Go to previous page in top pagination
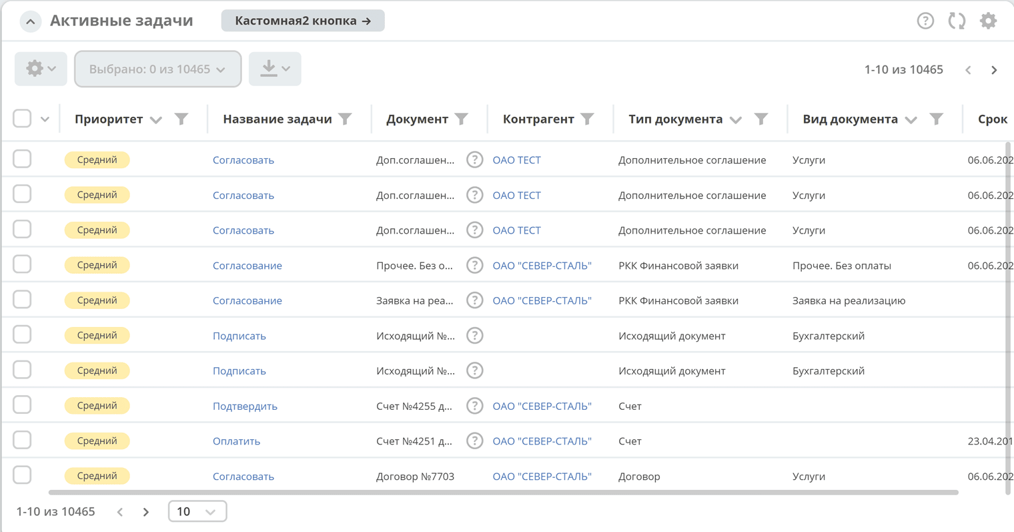1014x532 pixels. tap(968, 69)
